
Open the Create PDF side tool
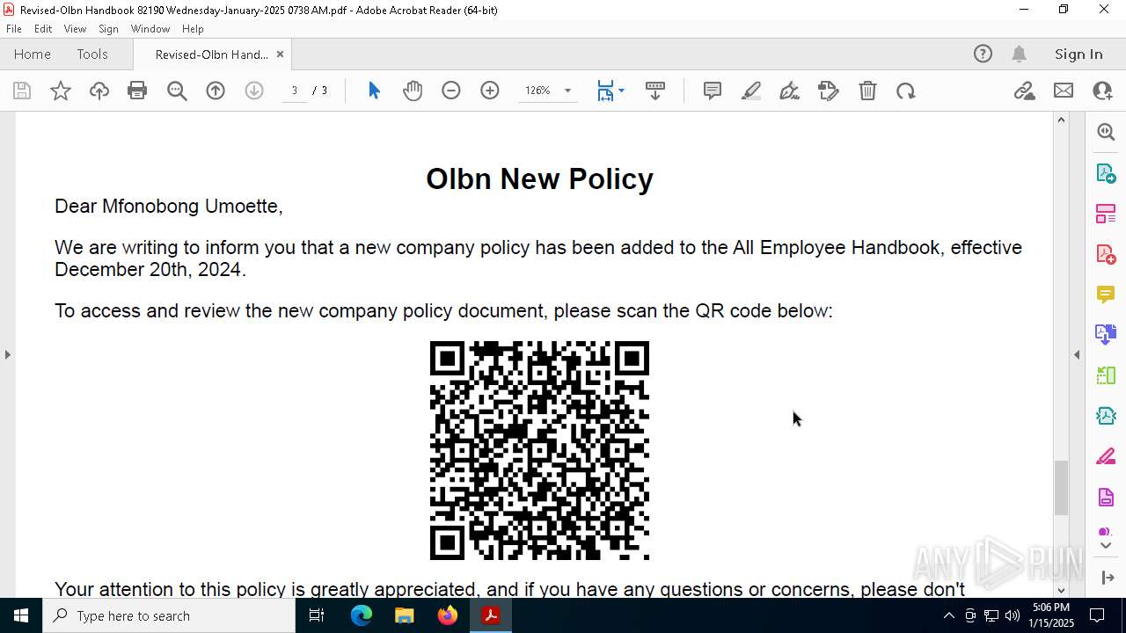click(x=1106, y=254)
